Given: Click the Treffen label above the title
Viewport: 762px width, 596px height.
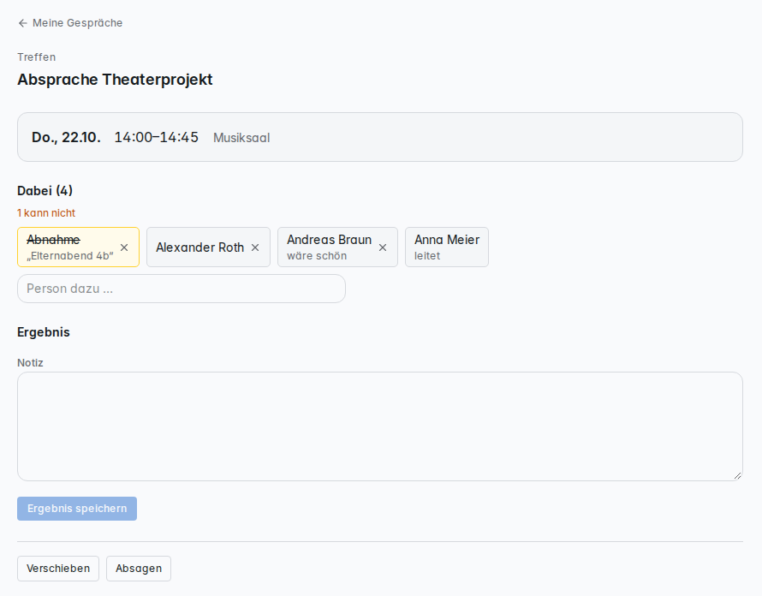Looking at the screenshot, I should point(37,57).
